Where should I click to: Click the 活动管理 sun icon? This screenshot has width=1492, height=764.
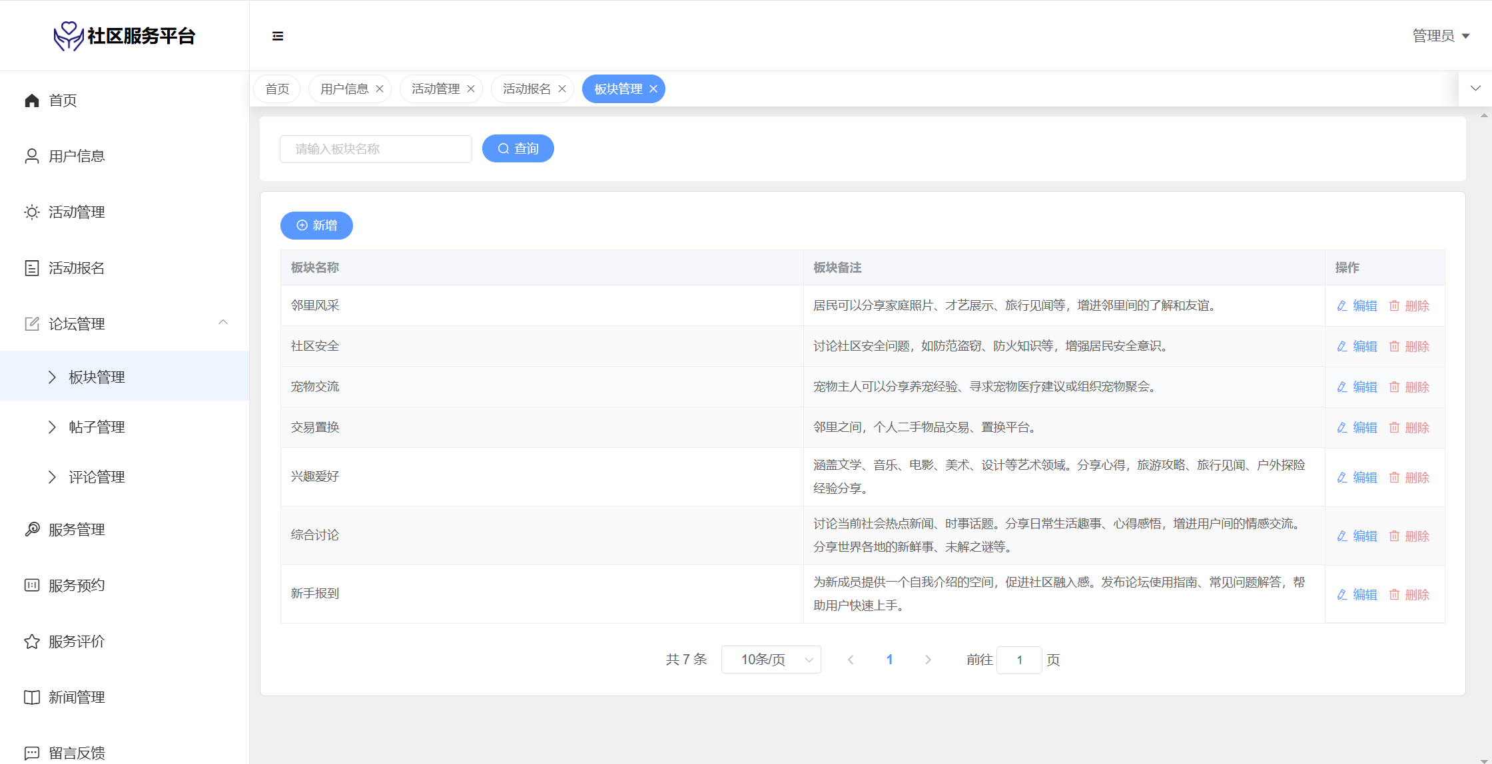pyautogui.click(x=32, y=212)
